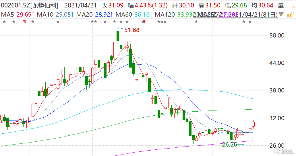The image size is (296, 156).
Task: Click the star just left of the rightmost star
Action: point(244,22)
